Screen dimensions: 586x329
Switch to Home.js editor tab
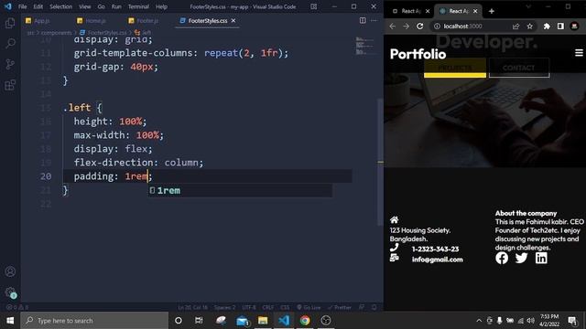tap(92, 21)
